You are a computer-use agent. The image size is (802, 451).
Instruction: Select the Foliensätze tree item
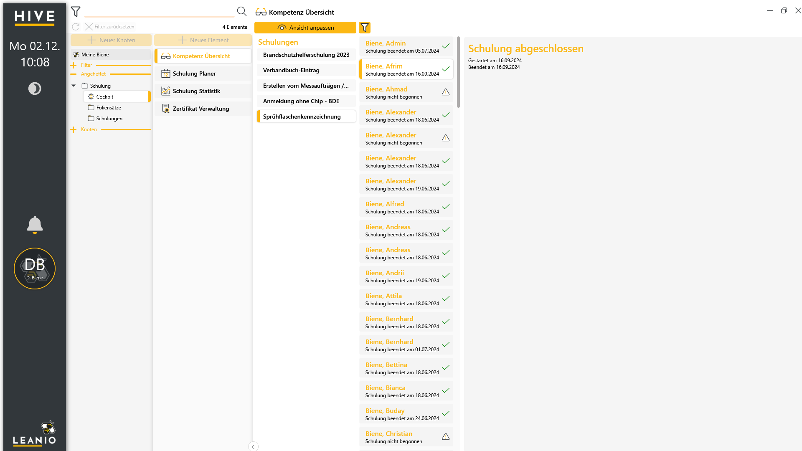point(109,108)
